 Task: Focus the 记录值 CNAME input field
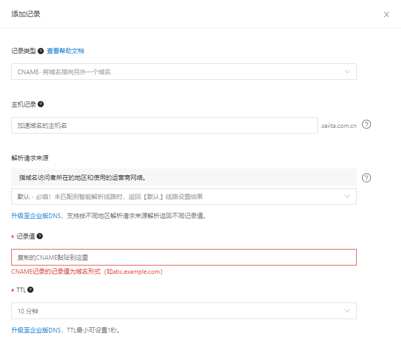183,257
